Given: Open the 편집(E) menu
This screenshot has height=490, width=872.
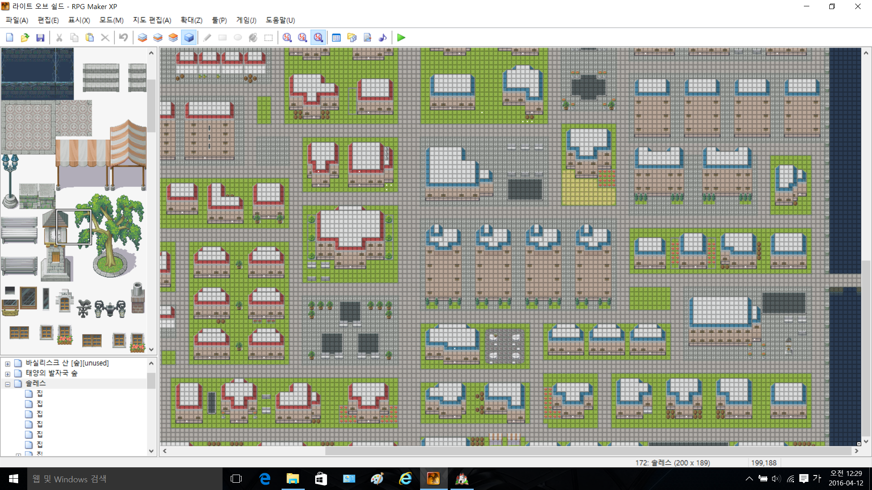Looking at the screenshot, I should click(48, 20).
